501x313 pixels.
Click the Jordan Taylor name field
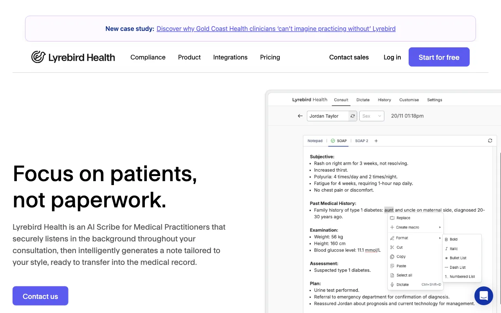coord(328,116)
